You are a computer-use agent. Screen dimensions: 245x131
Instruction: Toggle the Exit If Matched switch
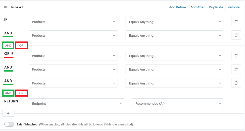[9, 124]
